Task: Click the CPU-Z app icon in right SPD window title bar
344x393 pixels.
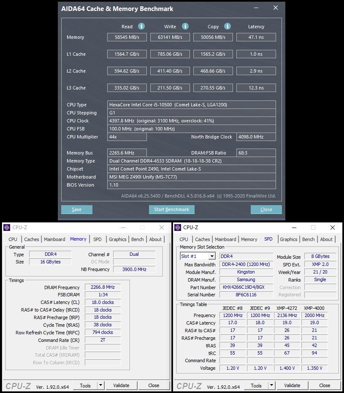Action: click(178, 228)
